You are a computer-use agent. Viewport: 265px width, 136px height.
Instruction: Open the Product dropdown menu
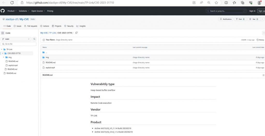tap(12, 11)
